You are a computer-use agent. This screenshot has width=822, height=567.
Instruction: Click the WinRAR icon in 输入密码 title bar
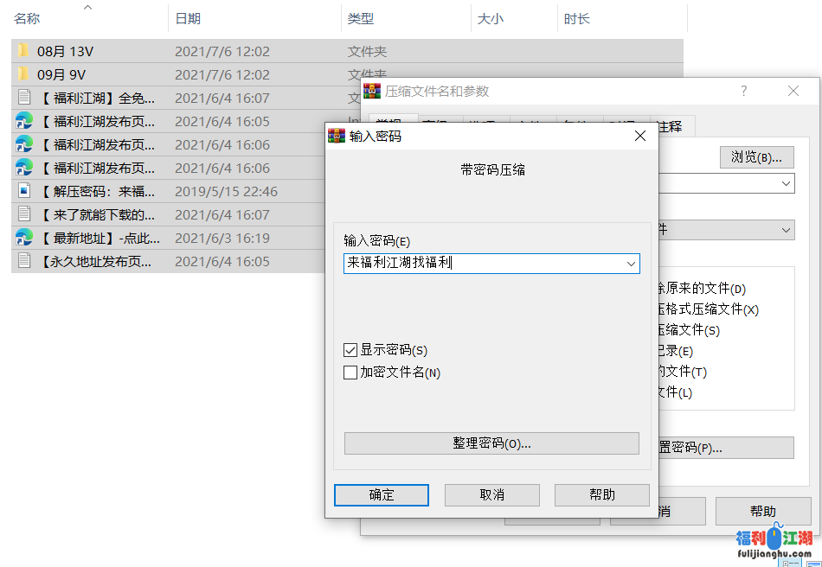(337, 136)
